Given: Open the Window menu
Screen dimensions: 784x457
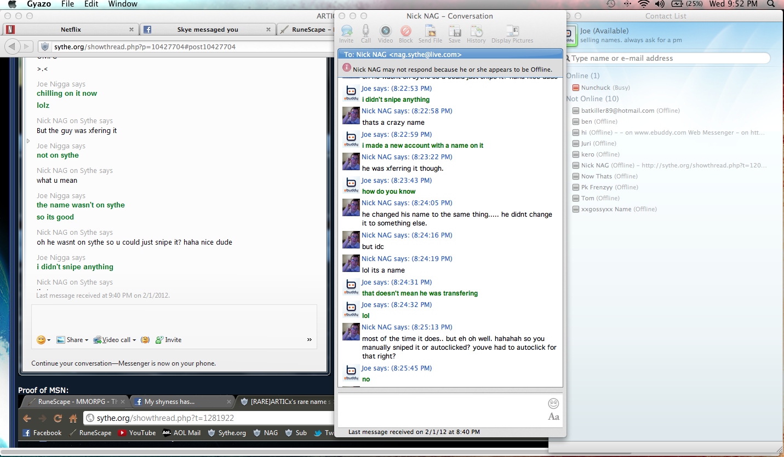Looking at the screenshot, I should click(x=123, y=4).
